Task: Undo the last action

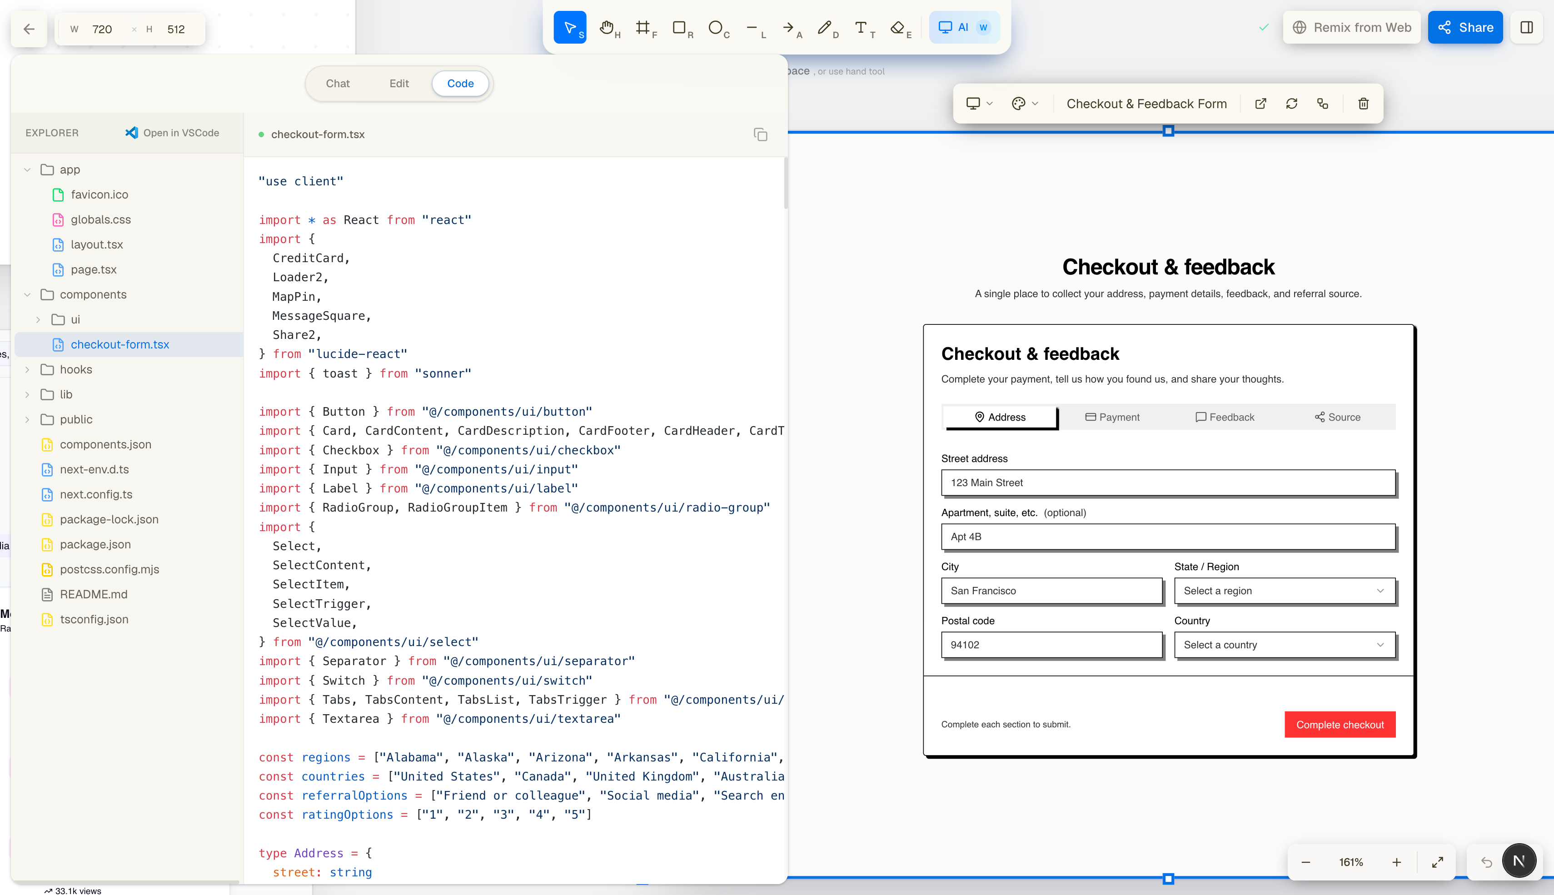Action: tap(1486, 862)
